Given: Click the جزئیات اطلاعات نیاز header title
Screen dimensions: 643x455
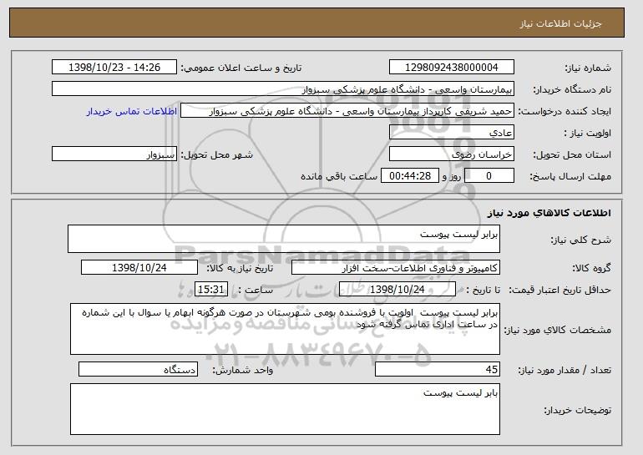Looking at the screenshot, I should tap(560, 23).
